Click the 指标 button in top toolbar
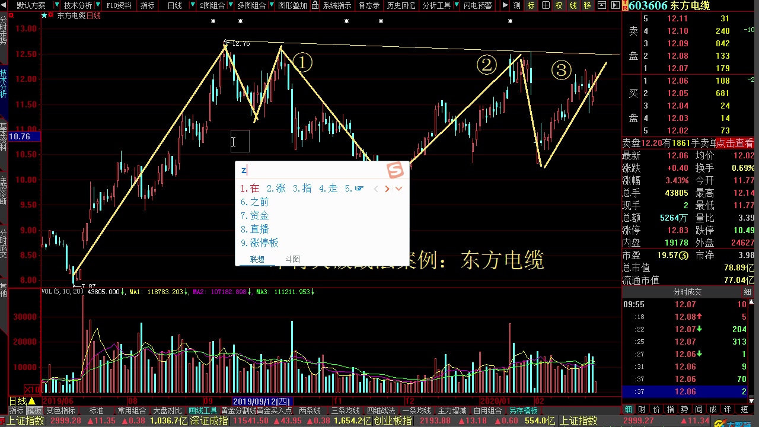759x427 pixels. click(147, 5)
